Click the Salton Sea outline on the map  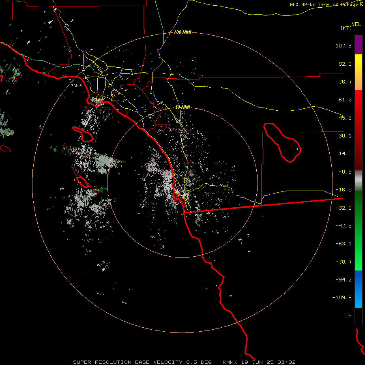coord(282,142)
